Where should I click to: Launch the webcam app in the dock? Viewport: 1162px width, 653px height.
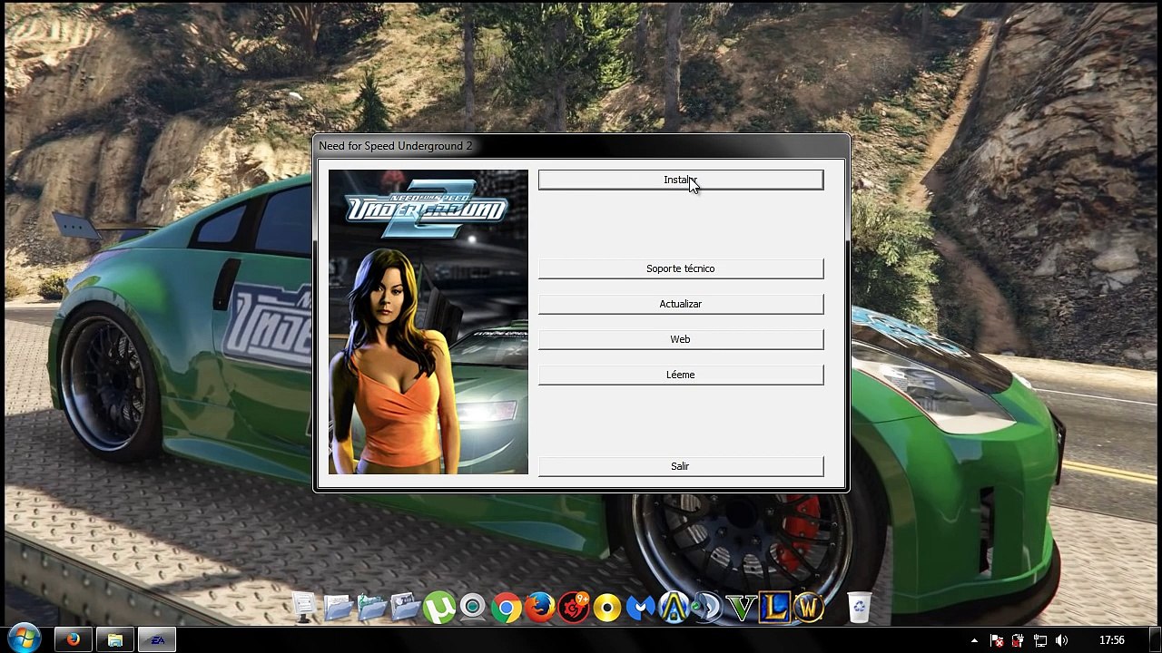coord(473,607)
